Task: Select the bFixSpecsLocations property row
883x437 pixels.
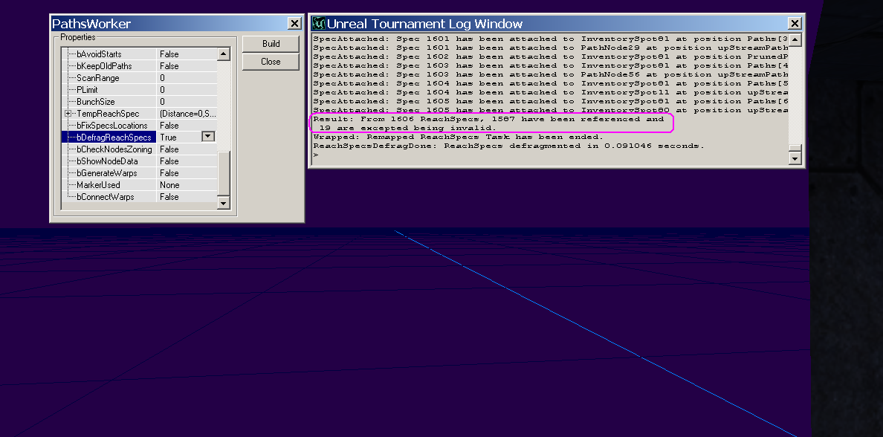Action: click(x=140, y=126)
